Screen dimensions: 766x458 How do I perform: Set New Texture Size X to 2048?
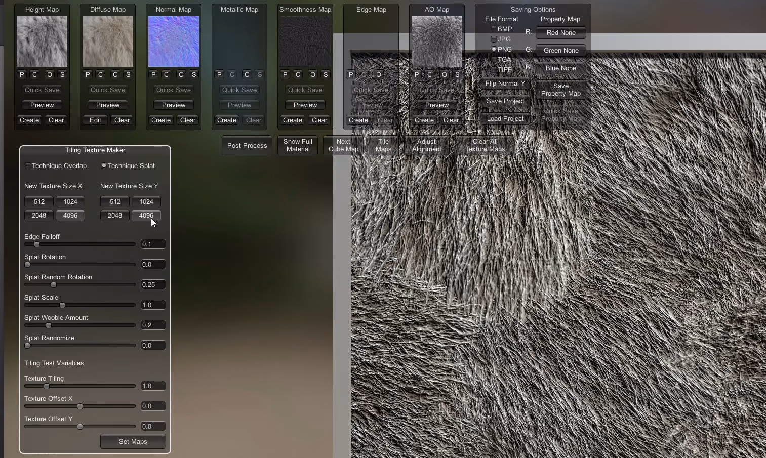(39, 216)
